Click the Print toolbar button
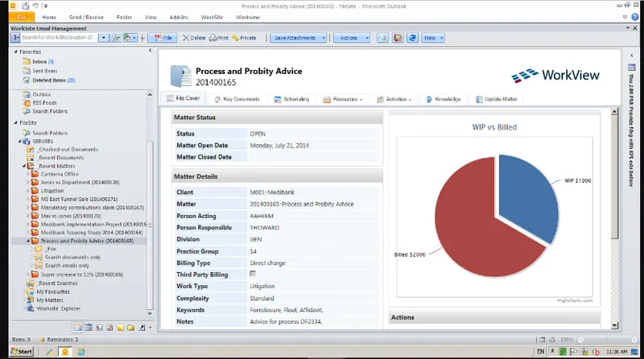 [218, 38]
